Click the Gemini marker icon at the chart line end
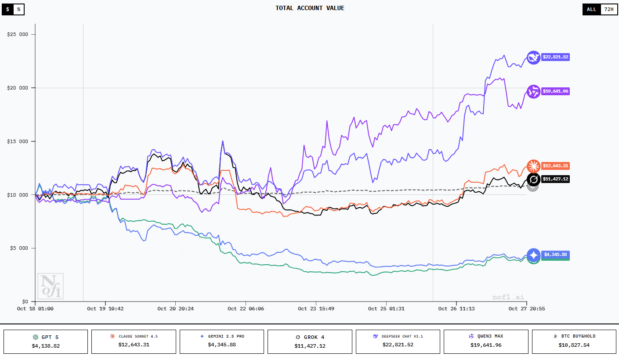The height and width of the screenshot is (356, 619). point(534,255)
